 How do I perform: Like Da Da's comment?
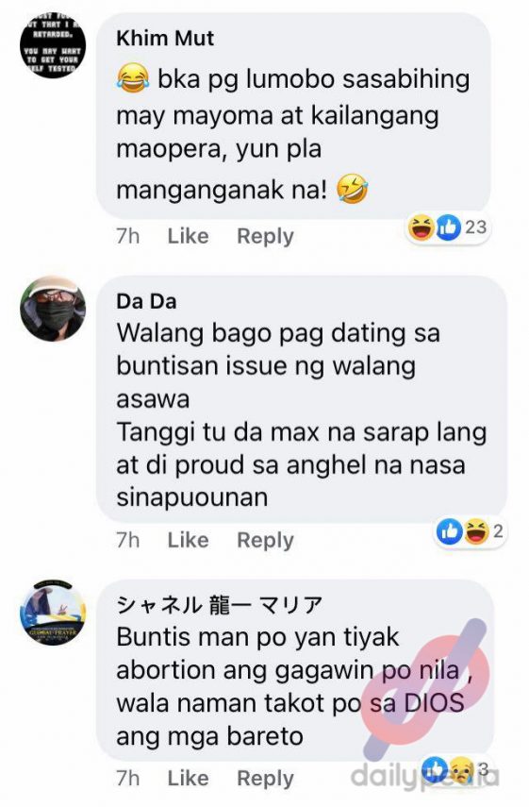coord(189,540)
